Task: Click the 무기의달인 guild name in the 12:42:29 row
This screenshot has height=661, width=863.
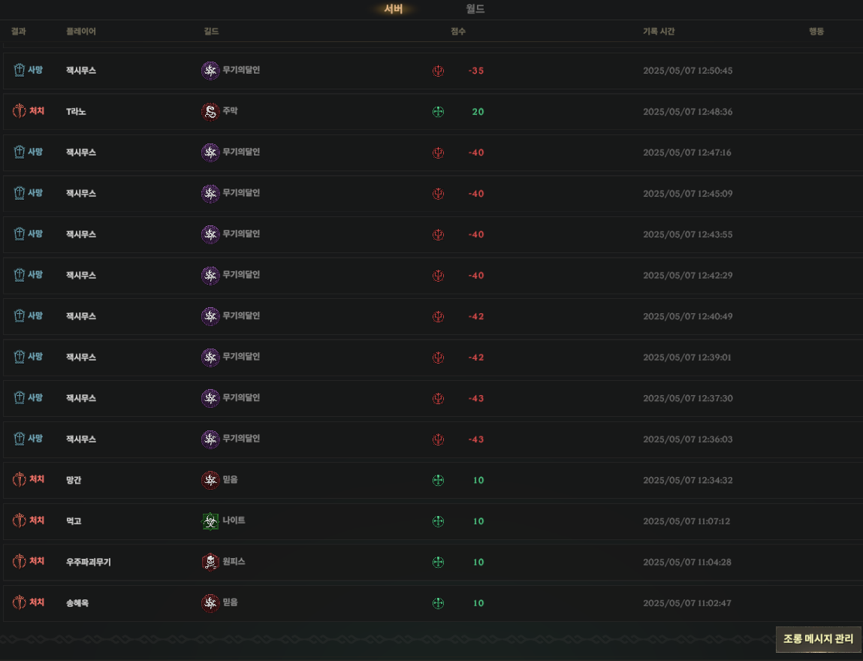Action: coord(241,275)
